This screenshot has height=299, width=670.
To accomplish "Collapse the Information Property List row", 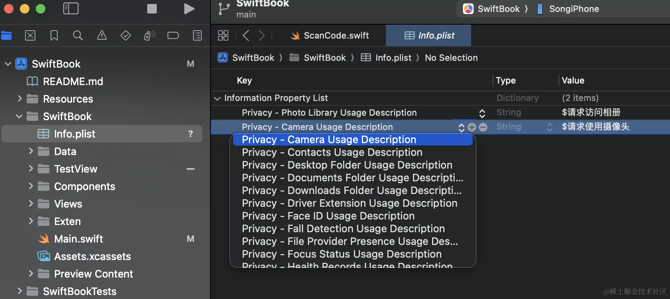I will pyautogui.click(x=217, y=98).
